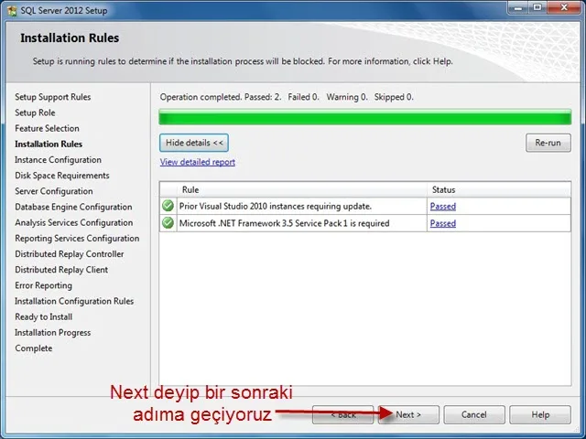Open Passed status for Visual Studio 2010 rule

443,206
